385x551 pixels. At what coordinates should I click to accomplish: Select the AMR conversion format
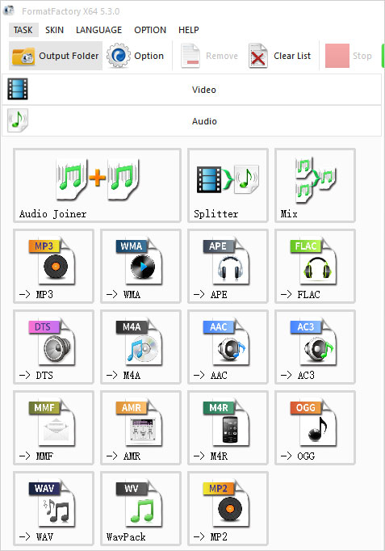(140, 427)
